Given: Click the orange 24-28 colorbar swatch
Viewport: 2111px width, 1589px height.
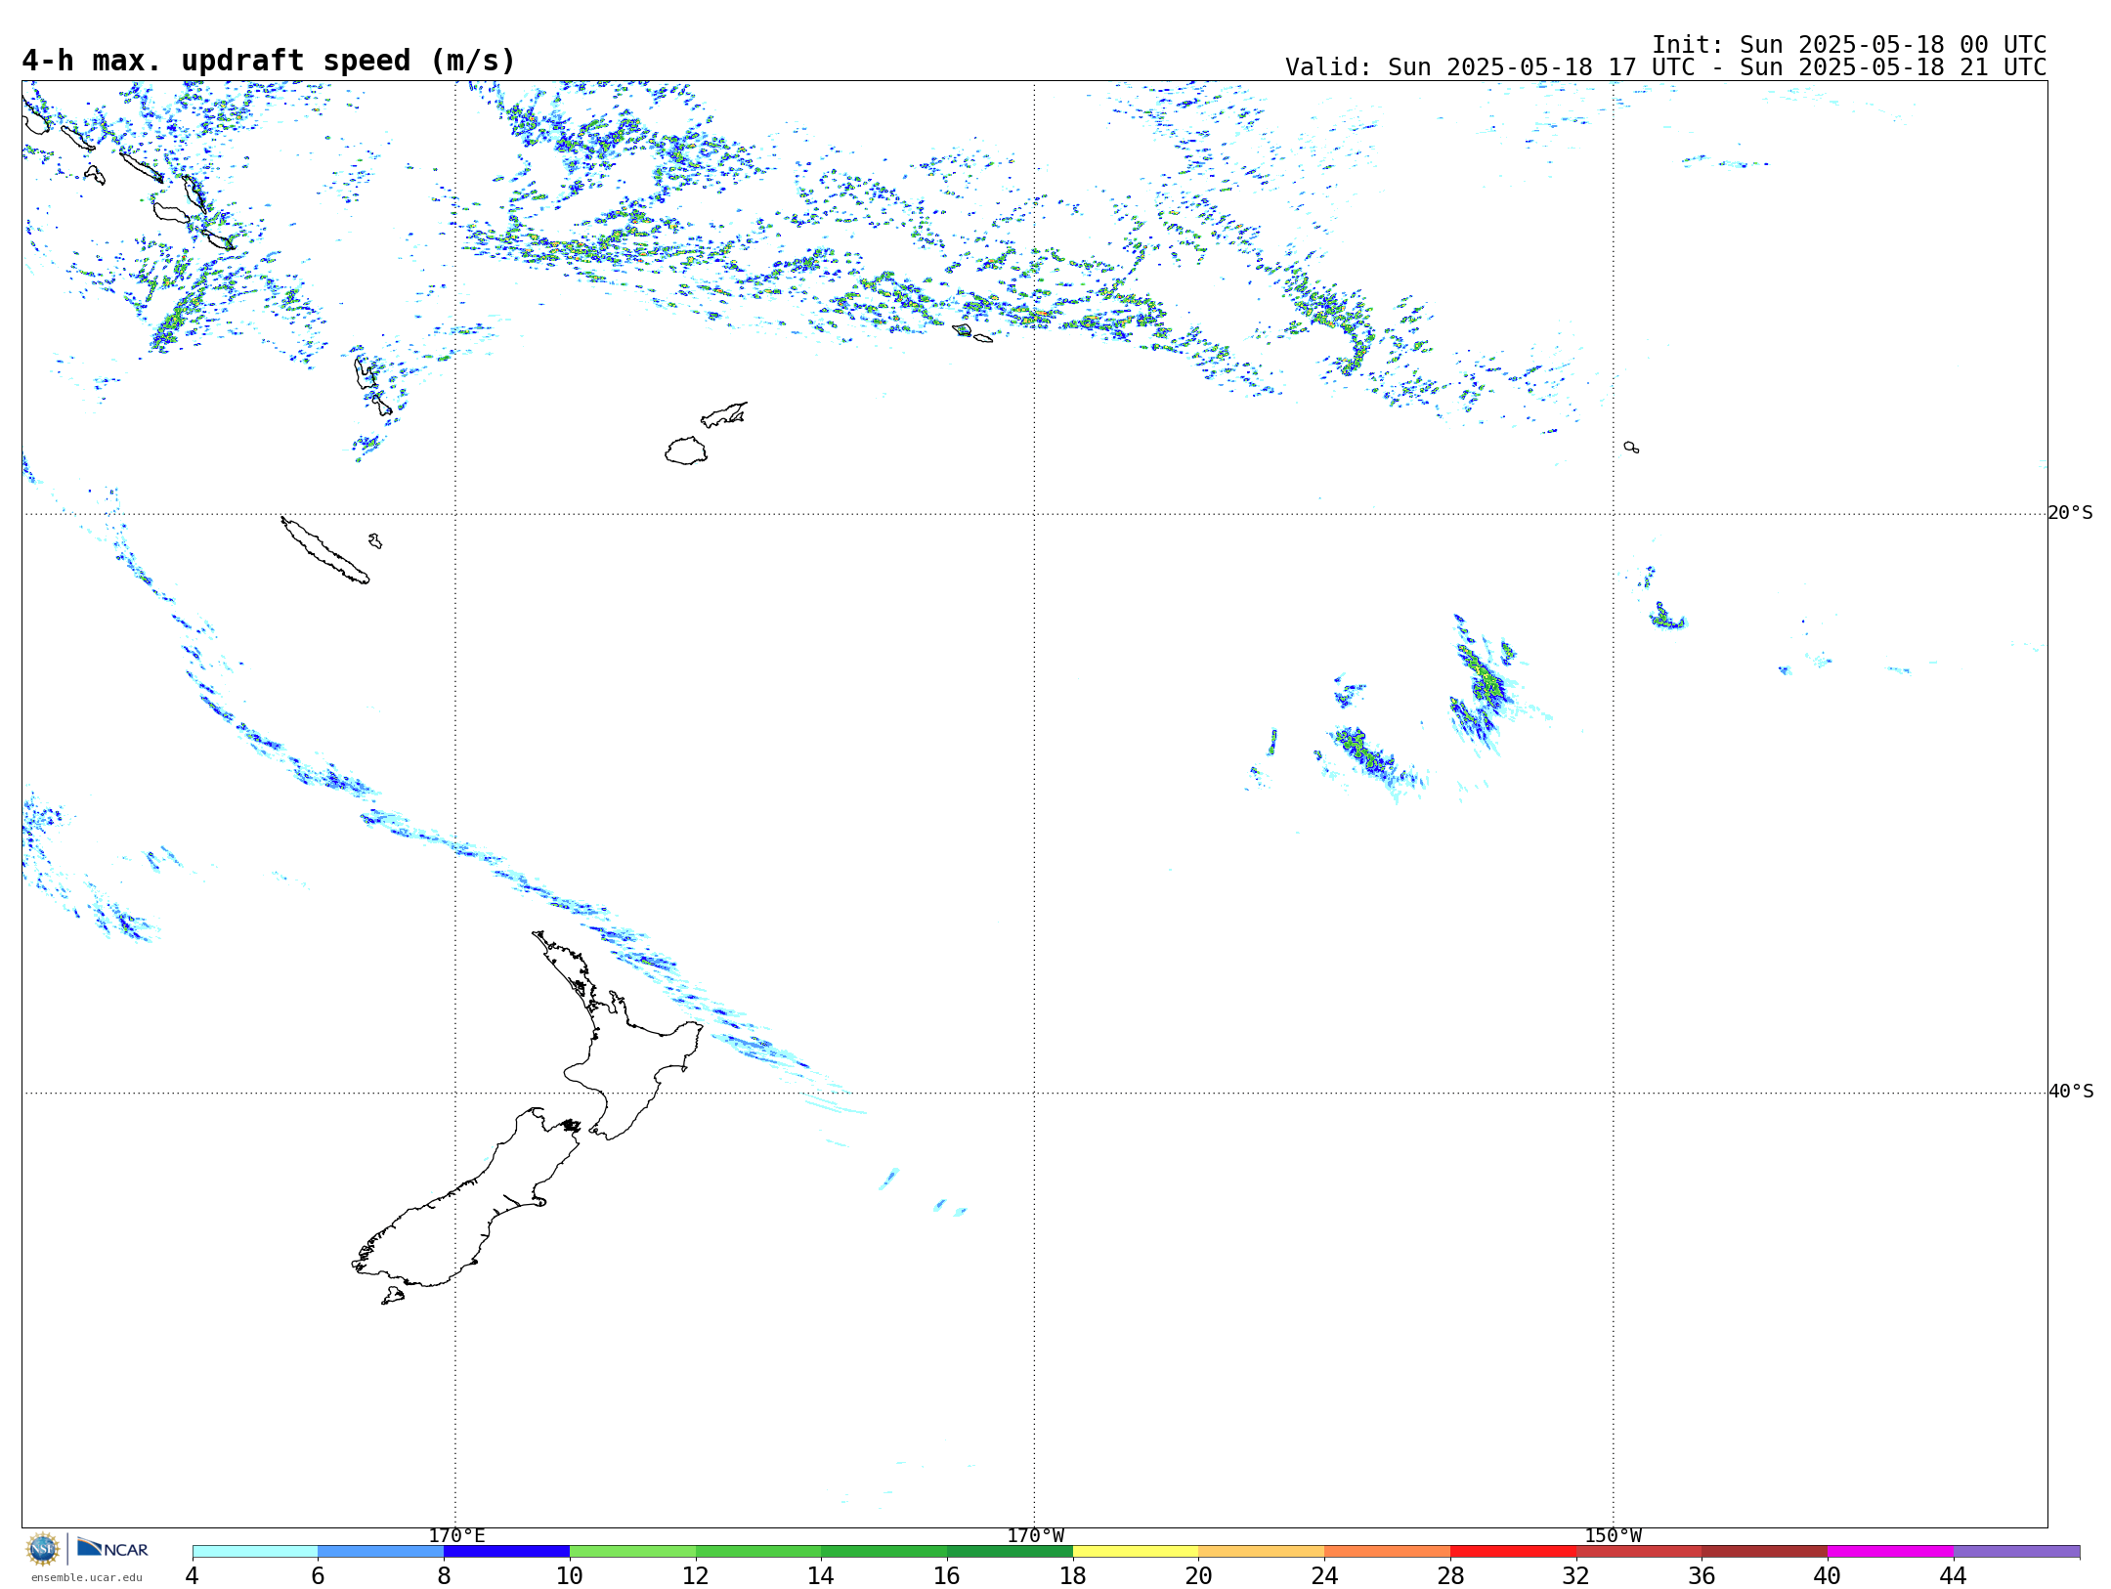Looking at the screenshot, I should click(1387, 1552).
